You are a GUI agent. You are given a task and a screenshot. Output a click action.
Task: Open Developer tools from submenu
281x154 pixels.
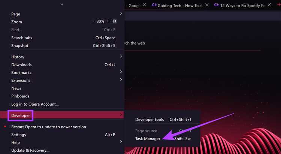149,120
